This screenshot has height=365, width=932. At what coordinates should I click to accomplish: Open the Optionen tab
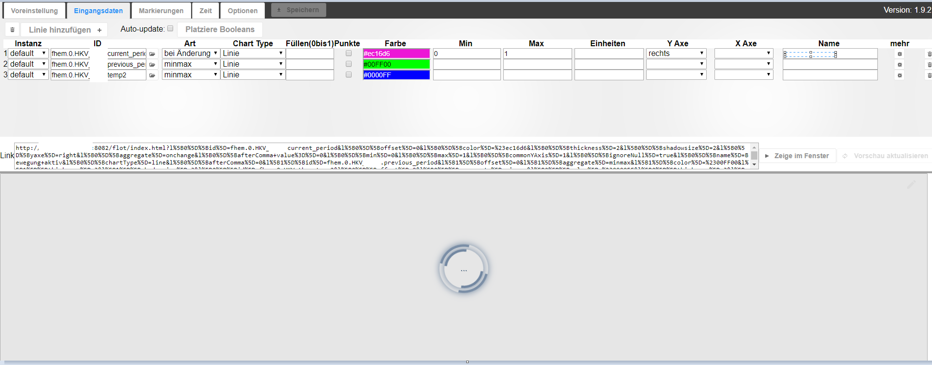tap(242, 11)
